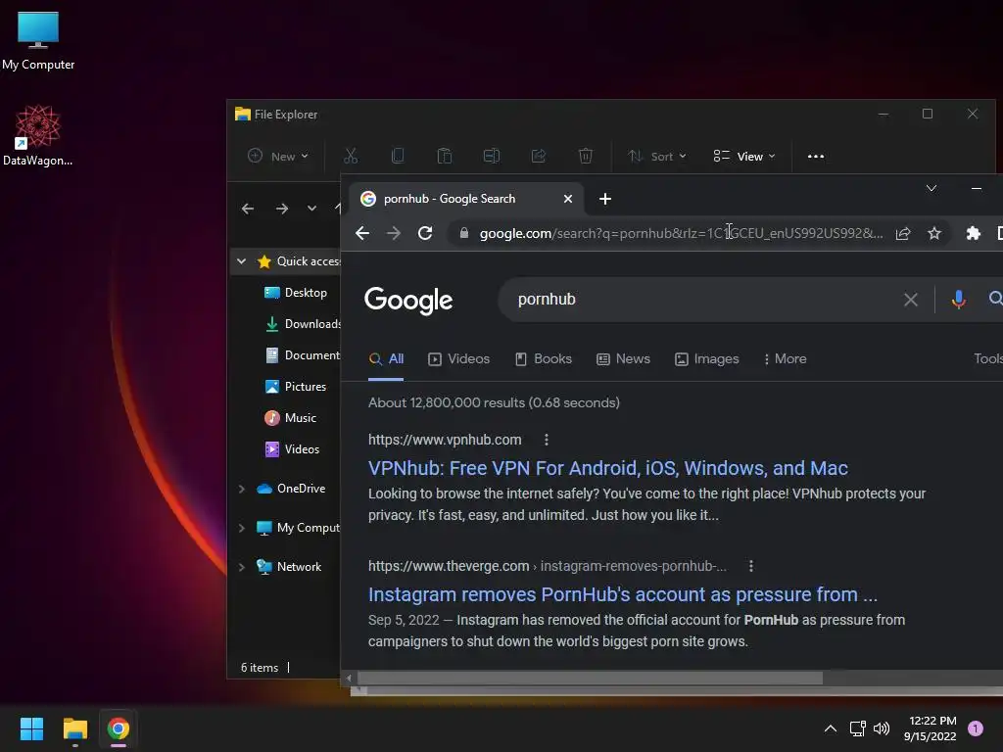Open Instagram removes PornHub's account article

(622, 594)
